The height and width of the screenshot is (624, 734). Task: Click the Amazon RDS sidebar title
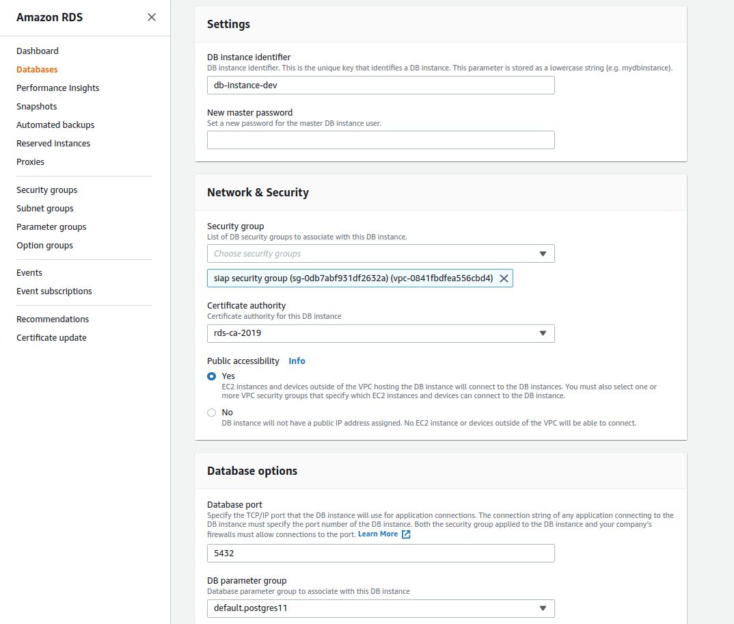(x=50, y=17)
